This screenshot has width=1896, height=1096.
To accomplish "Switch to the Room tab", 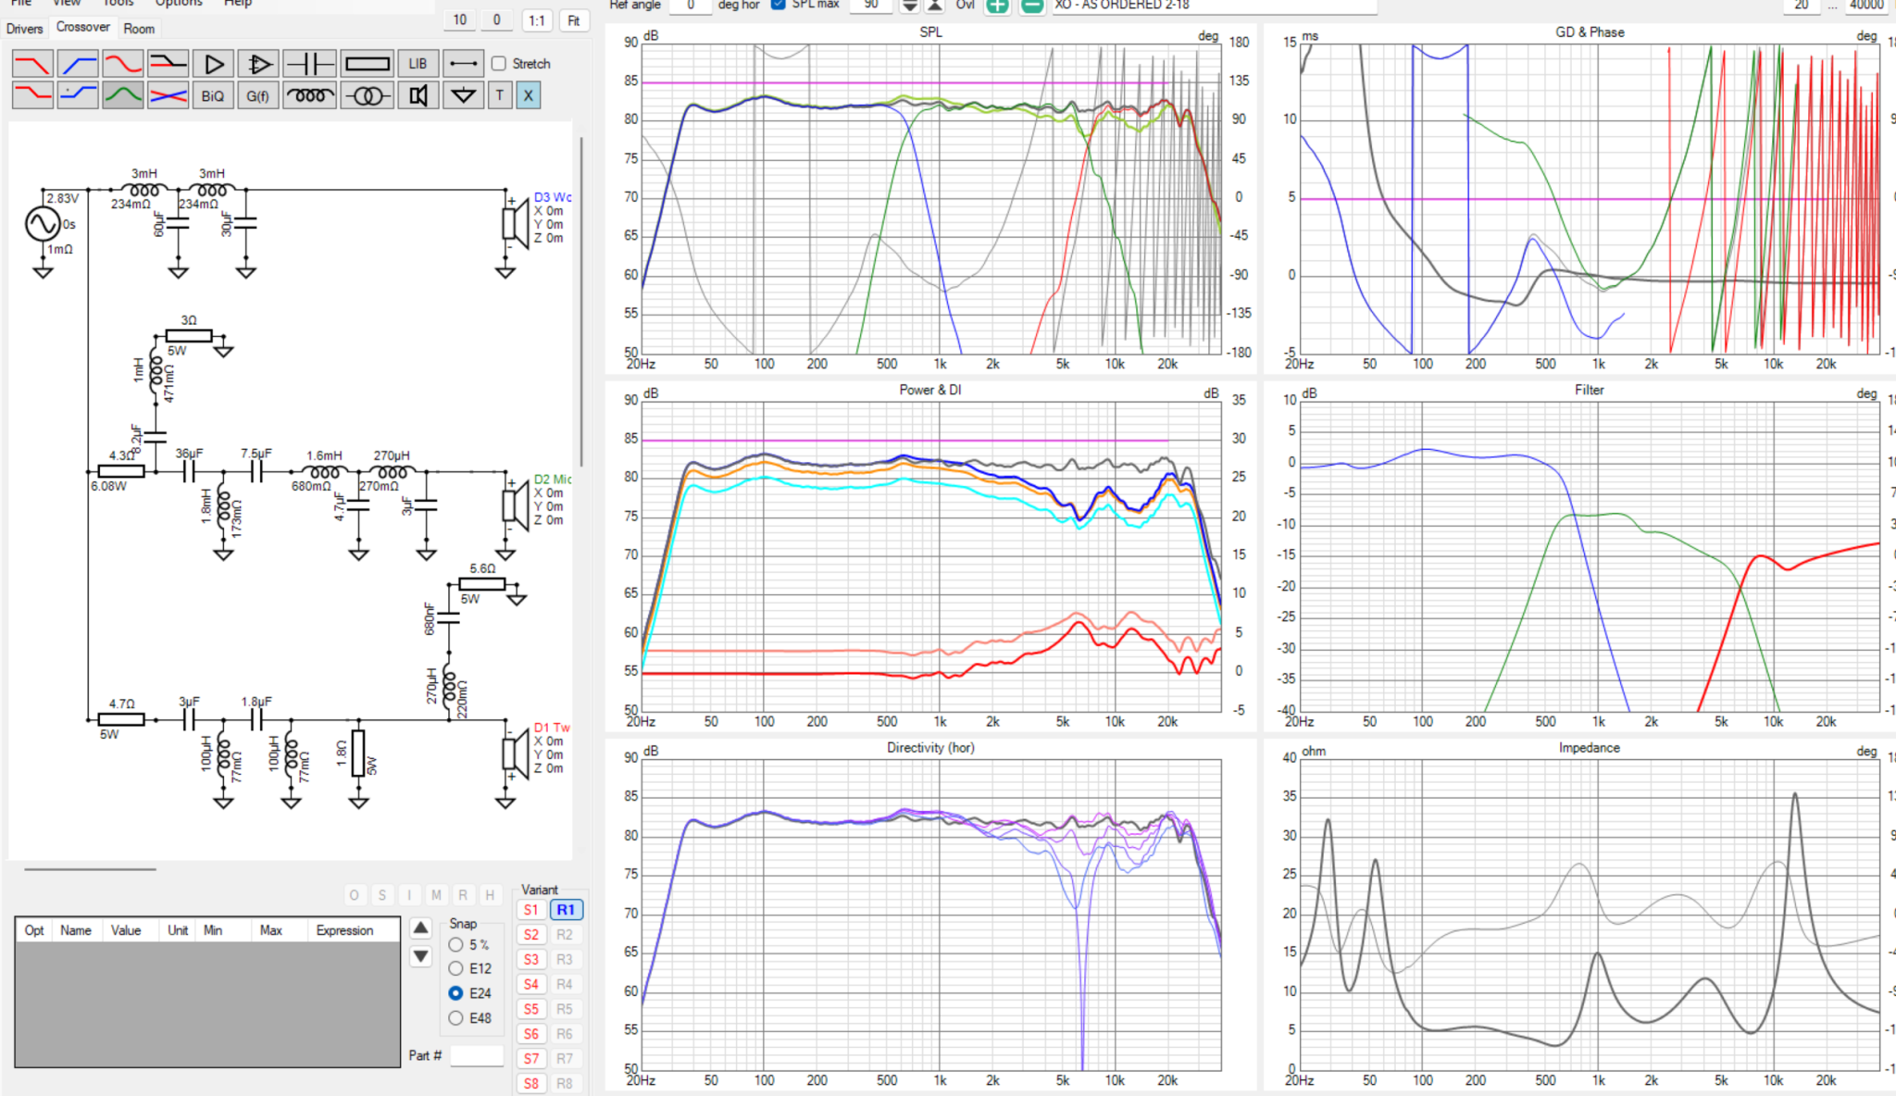I will (139, 29).
